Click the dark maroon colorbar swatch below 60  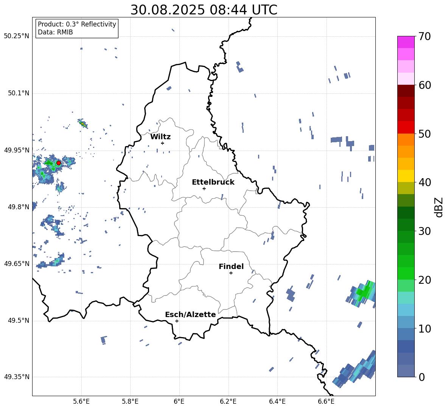(406, 91)
